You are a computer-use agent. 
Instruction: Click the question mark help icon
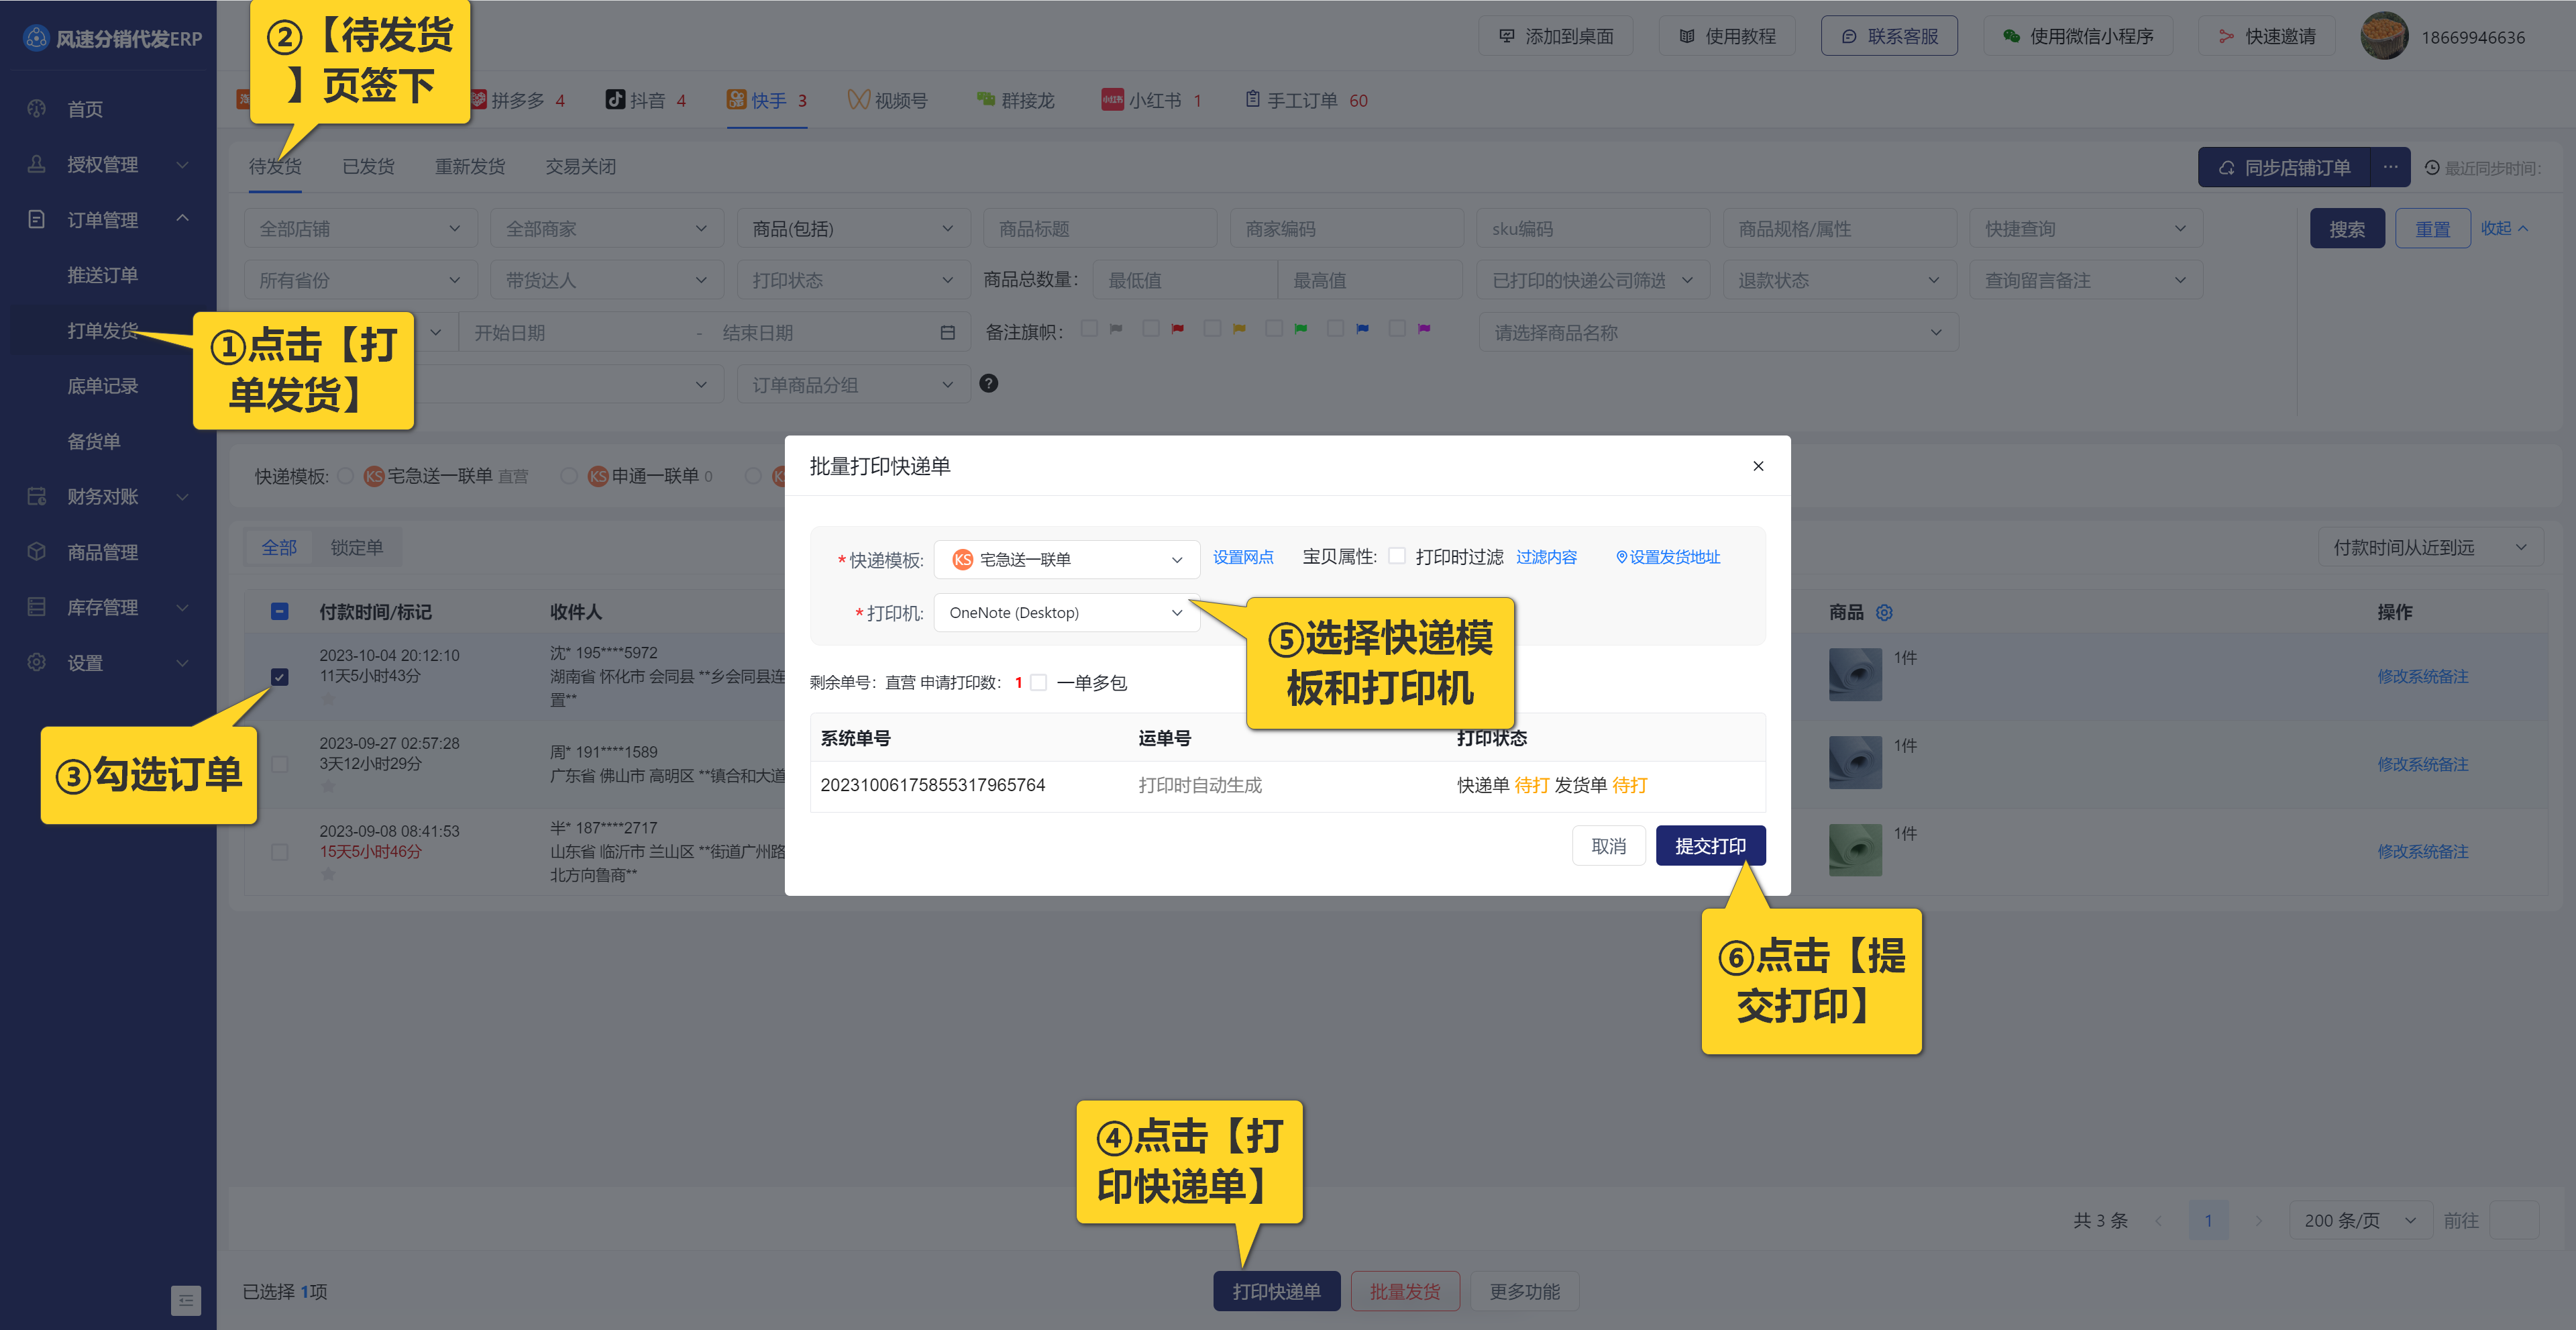coord(988,384)
